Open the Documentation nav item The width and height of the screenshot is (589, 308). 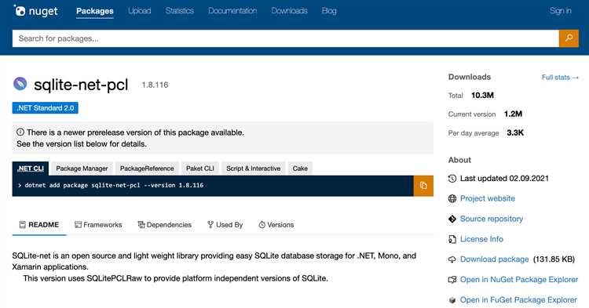coord(232,11)
